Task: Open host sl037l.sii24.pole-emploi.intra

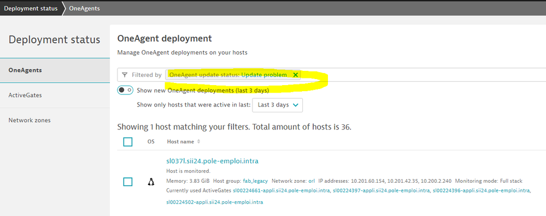Action: (213, 161)
